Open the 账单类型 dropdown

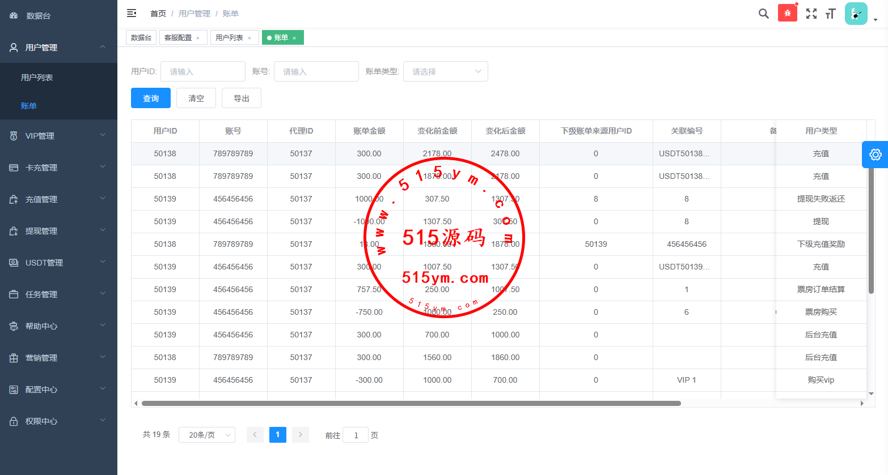pyautogui.click(x=445, y=71)
